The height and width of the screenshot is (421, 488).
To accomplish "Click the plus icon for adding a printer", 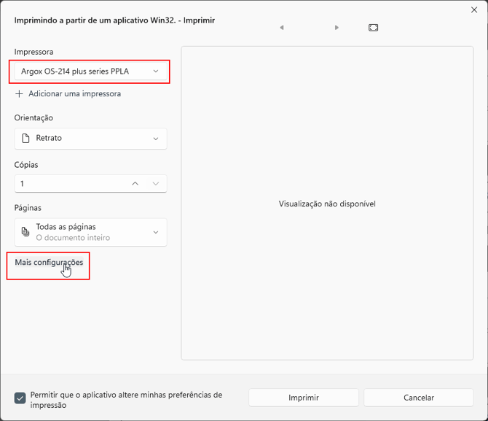I will pyautogui.click(x=20, y=94).
